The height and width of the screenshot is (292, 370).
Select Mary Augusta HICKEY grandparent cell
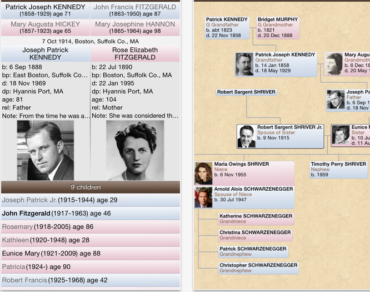46,28
